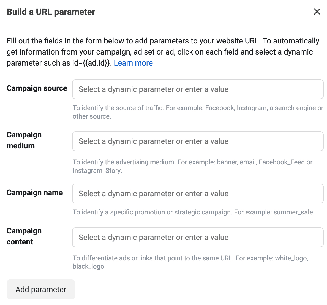The height and width of the screenshot is (305, 327).
Task: Open Campaign content dynamic parameter field
Action: point(198,237)
